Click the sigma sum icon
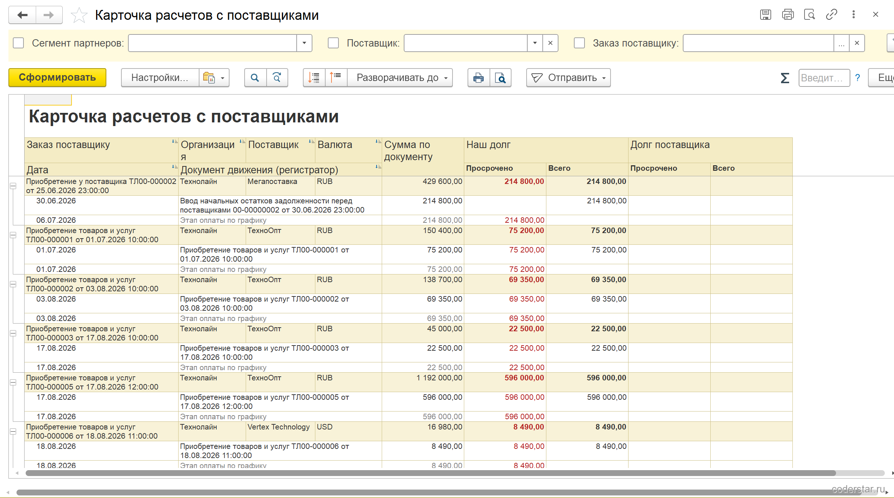Viewport: 894px width, 498px height. click(785, 78)
